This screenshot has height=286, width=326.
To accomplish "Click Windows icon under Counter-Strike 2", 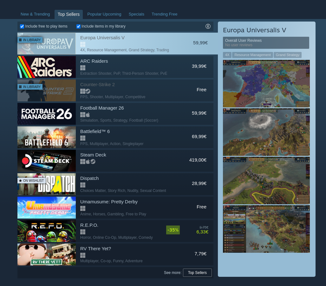I will point(83,91).
